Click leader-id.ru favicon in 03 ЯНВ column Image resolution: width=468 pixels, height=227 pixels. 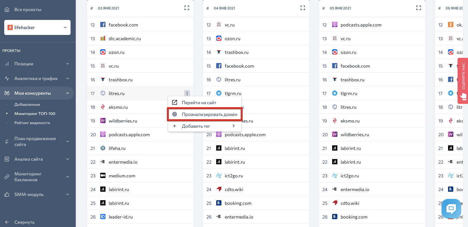(103, 217)
